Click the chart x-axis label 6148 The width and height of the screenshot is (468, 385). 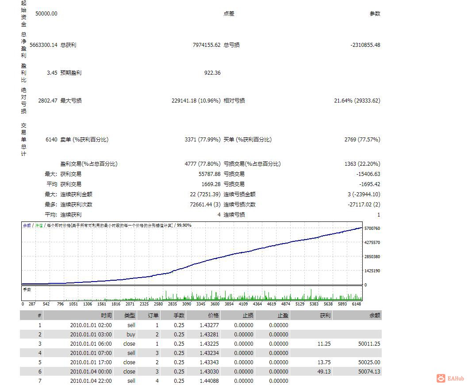click(357, 304)
